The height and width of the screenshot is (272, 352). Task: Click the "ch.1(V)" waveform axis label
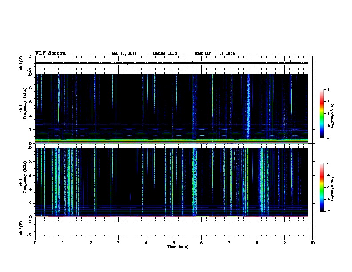pos(21,63)
